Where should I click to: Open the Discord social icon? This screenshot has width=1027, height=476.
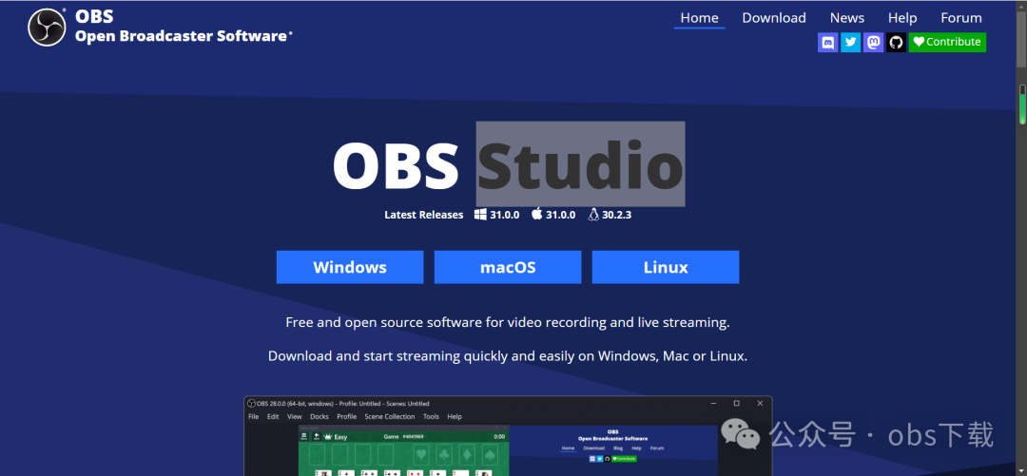coord(827,42)
